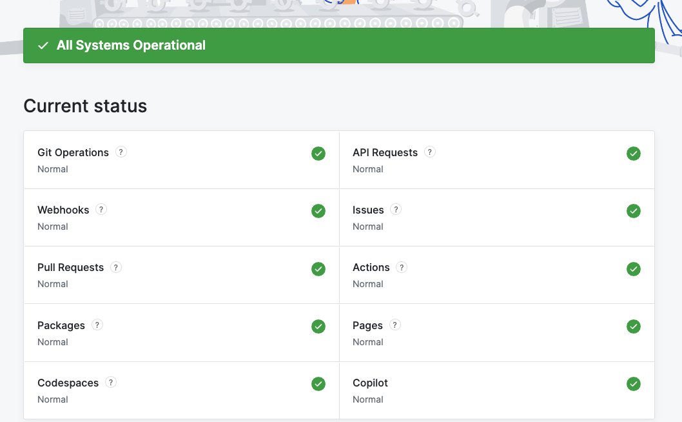Click Normal status under Codespaces
Image resolution: width=682 pixels, height=422 pixels.
[53, 399]
